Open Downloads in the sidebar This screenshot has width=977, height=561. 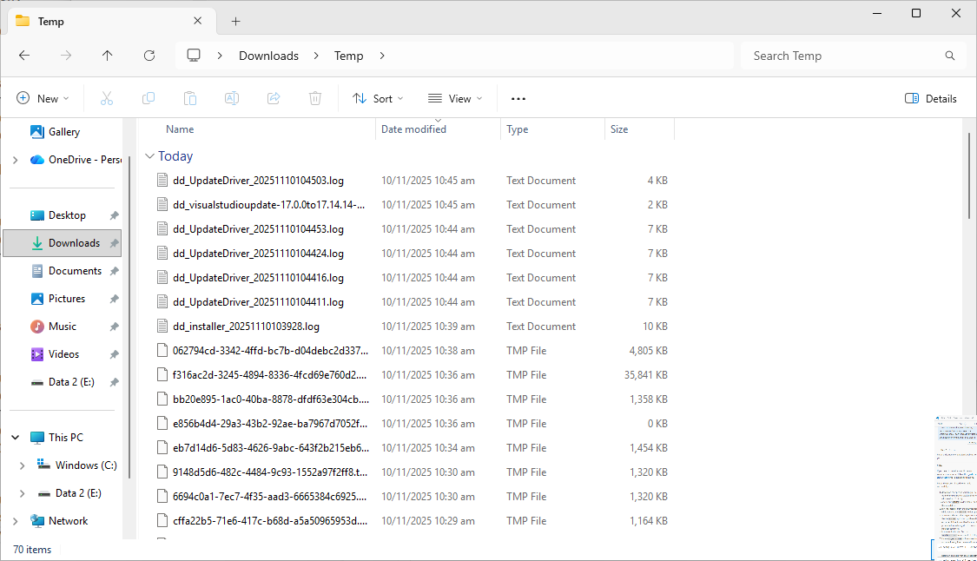click(63, 243)
